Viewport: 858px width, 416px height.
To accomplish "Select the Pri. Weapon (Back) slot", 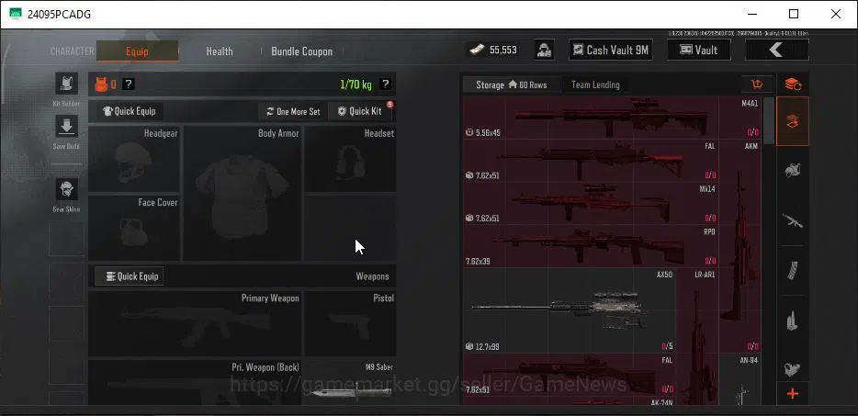I will pyautogui.click(x=195, y=382).
